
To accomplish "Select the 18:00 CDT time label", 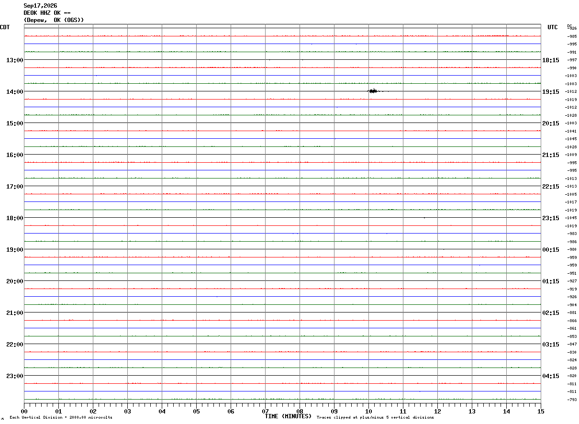I will coord(14,218).
